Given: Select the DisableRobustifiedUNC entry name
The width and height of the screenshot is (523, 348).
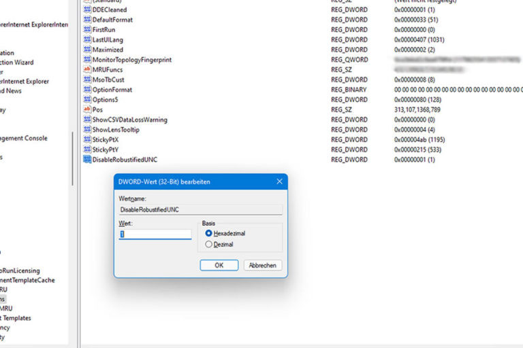Looking at the screenshot, I should [125, 160].
